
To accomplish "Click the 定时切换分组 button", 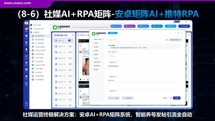I will click(116, 26).
